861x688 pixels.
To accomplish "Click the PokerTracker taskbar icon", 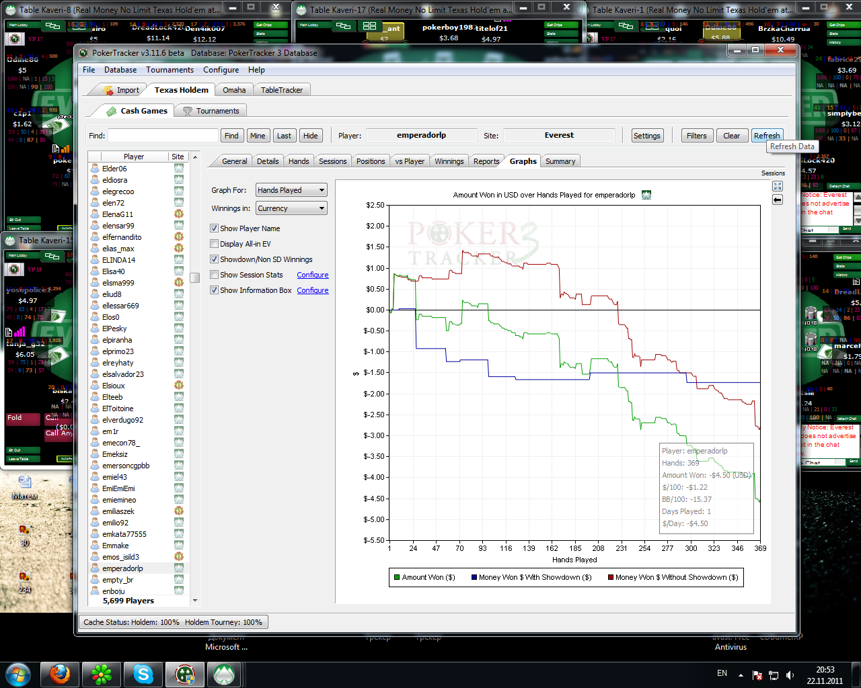I will 185,674.
